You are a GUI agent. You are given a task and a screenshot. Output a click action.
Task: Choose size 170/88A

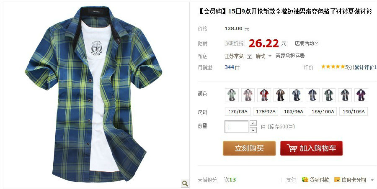(238, 112)
